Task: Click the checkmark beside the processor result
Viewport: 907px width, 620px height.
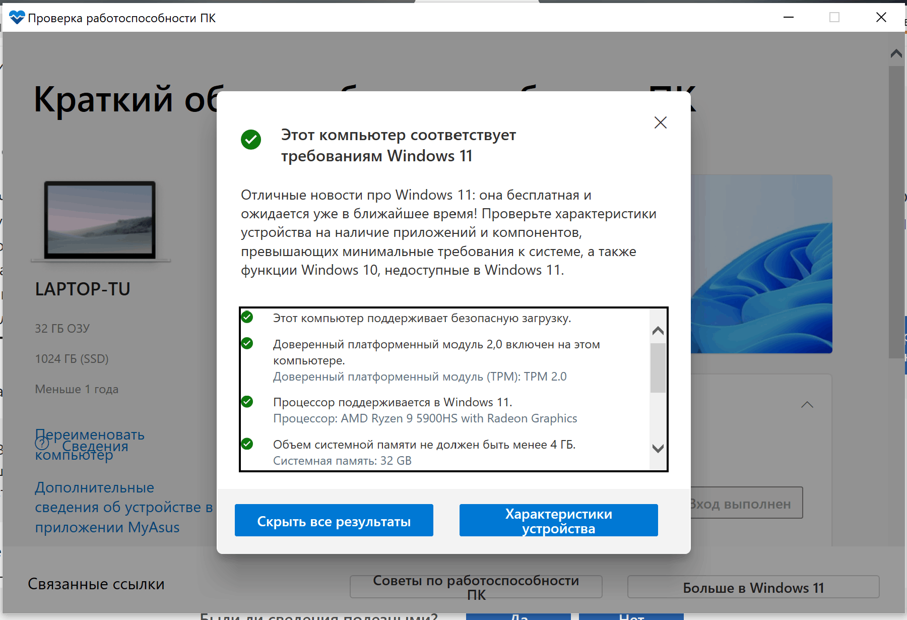Action: pos(247,402)
